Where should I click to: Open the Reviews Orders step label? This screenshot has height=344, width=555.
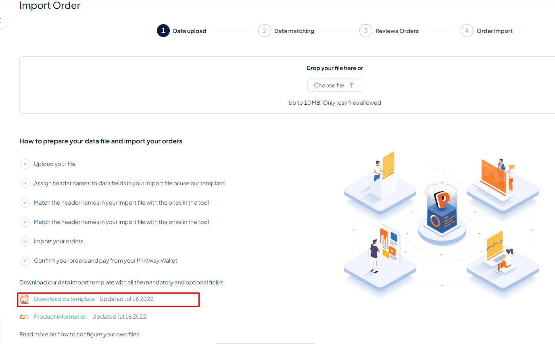point(397,31)
